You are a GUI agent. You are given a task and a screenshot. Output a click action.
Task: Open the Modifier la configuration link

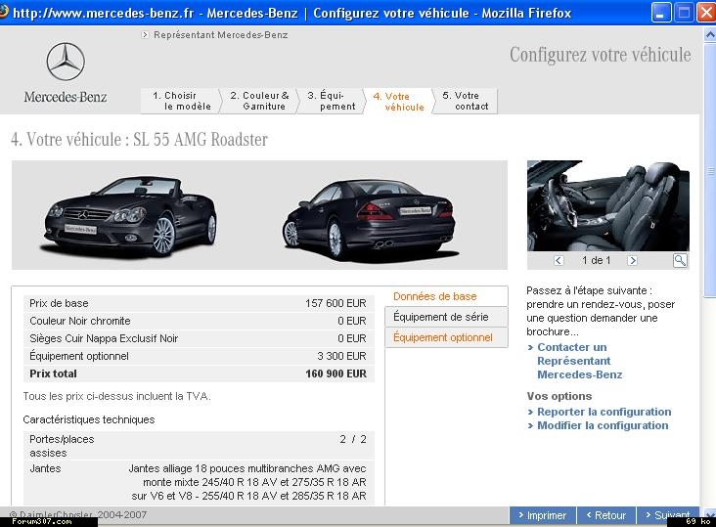pyautogui.click(x=603, y=425)
